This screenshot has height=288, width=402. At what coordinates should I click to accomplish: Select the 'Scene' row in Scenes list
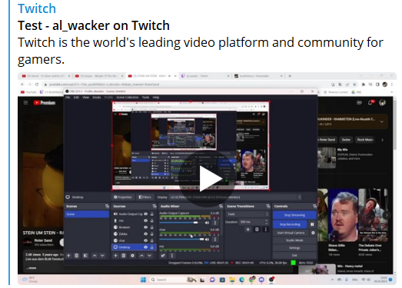pos(87,214)
